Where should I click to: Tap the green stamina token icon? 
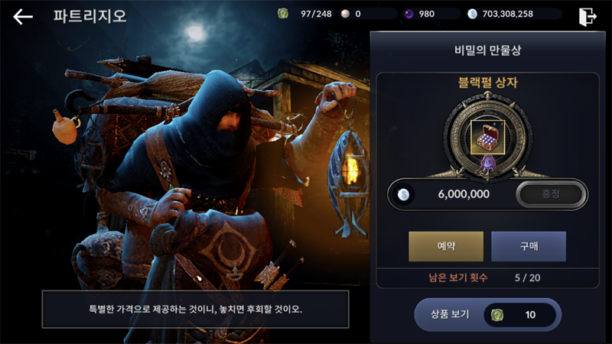pyautogui.click(x=283, y=14)
